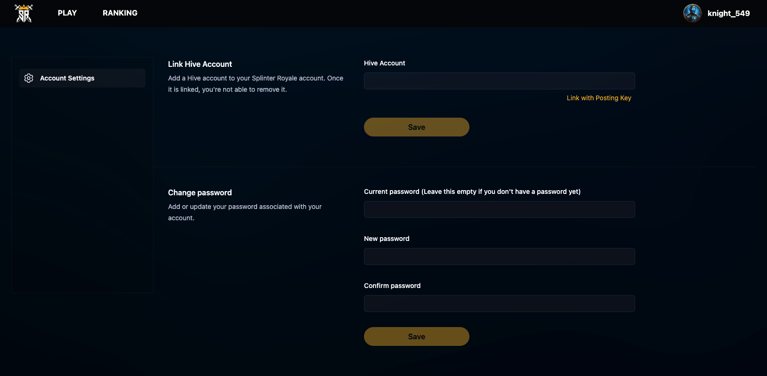Click the Link with Posting Key link

(x=599, y=98)
